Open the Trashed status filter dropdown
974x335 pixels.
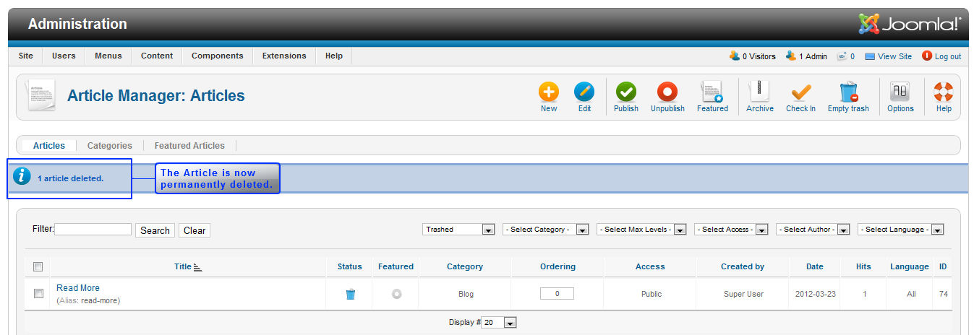pyautogui.click(x=458, y=230)
